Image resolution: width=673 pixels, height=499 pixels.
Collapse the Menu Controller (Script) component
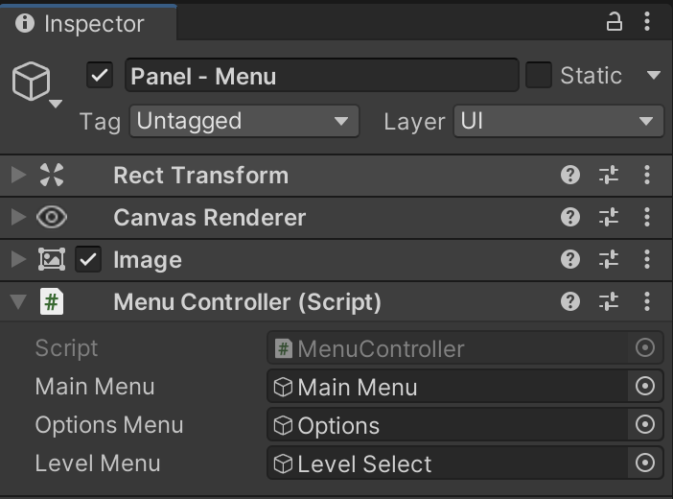click(17, 302)
